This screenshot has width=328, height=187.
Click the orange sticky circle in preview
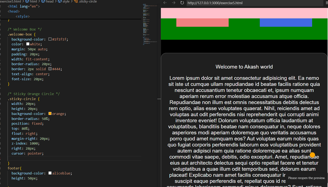pyautogui.click(x=313, y=155)
